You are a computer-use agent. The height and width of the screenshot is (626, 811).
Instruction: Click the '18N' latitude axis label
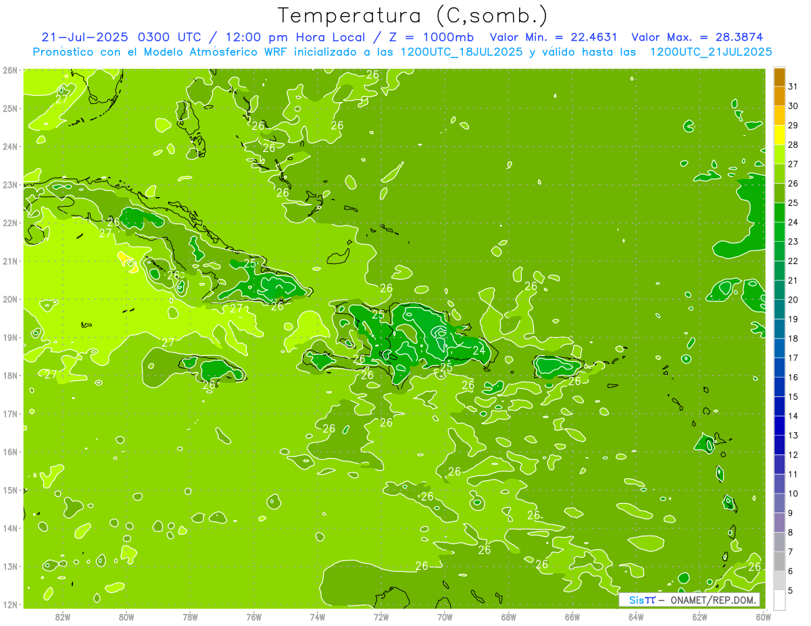pos(9,375)
